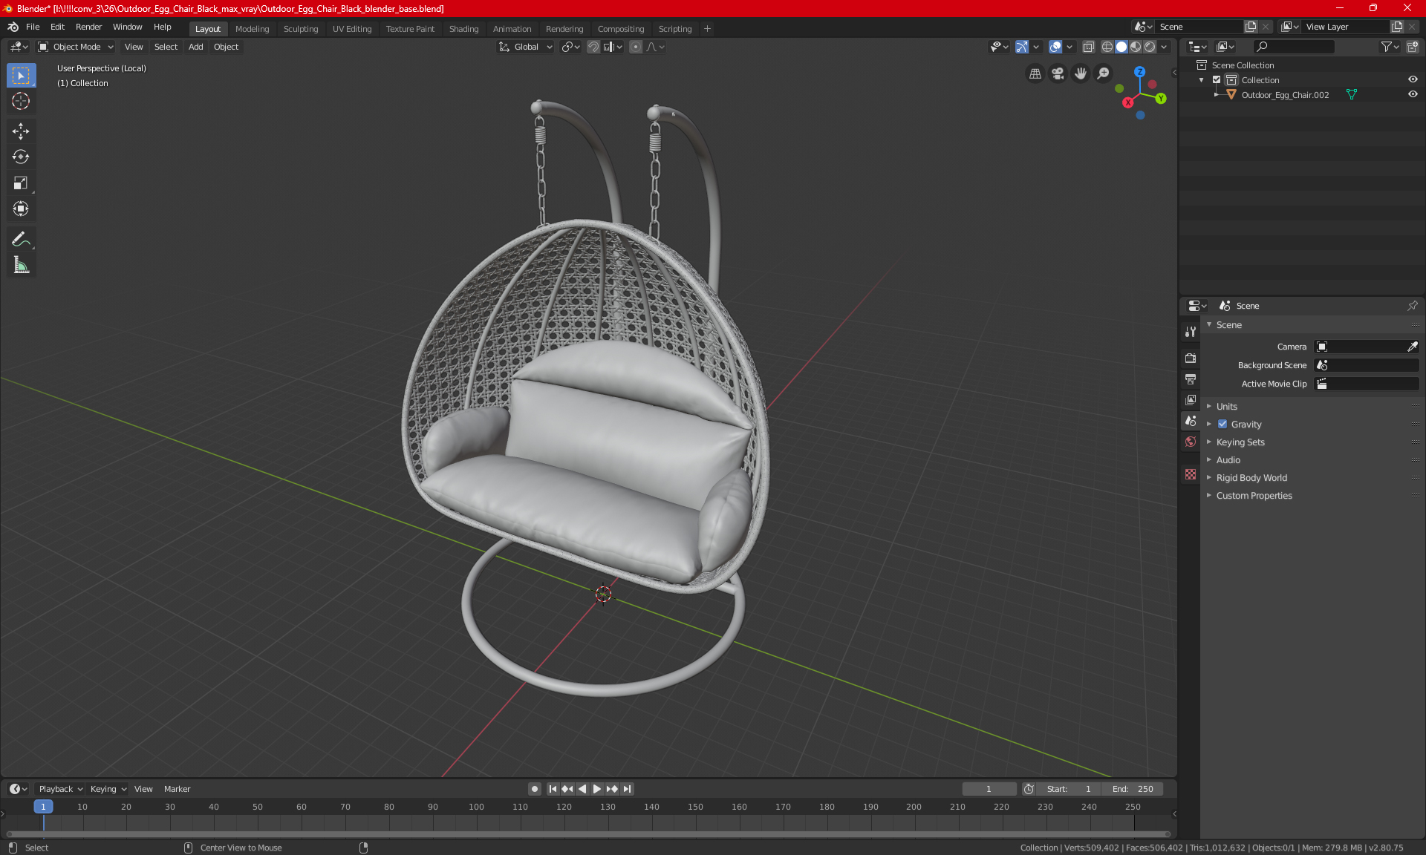
Task: Expand the Rigid Body World panel
Action: 1251,478
